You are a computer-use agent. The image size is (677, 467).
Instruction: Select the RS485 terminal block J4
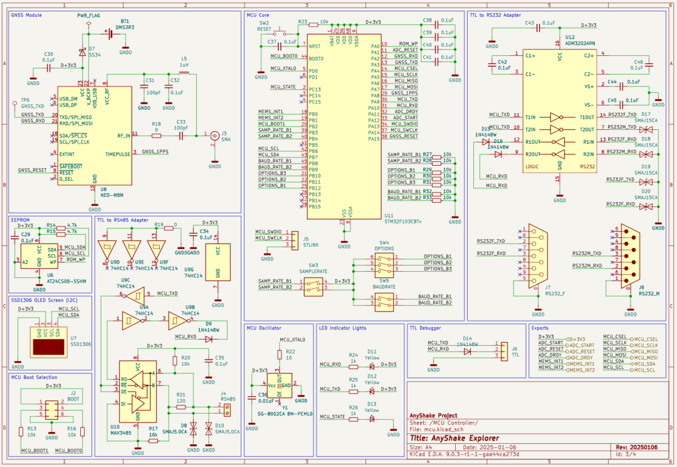227,410
